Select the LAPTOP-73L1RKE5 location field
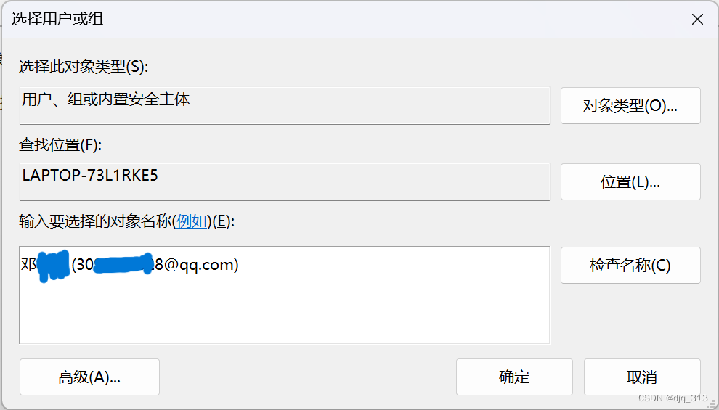 pos(284,182)
